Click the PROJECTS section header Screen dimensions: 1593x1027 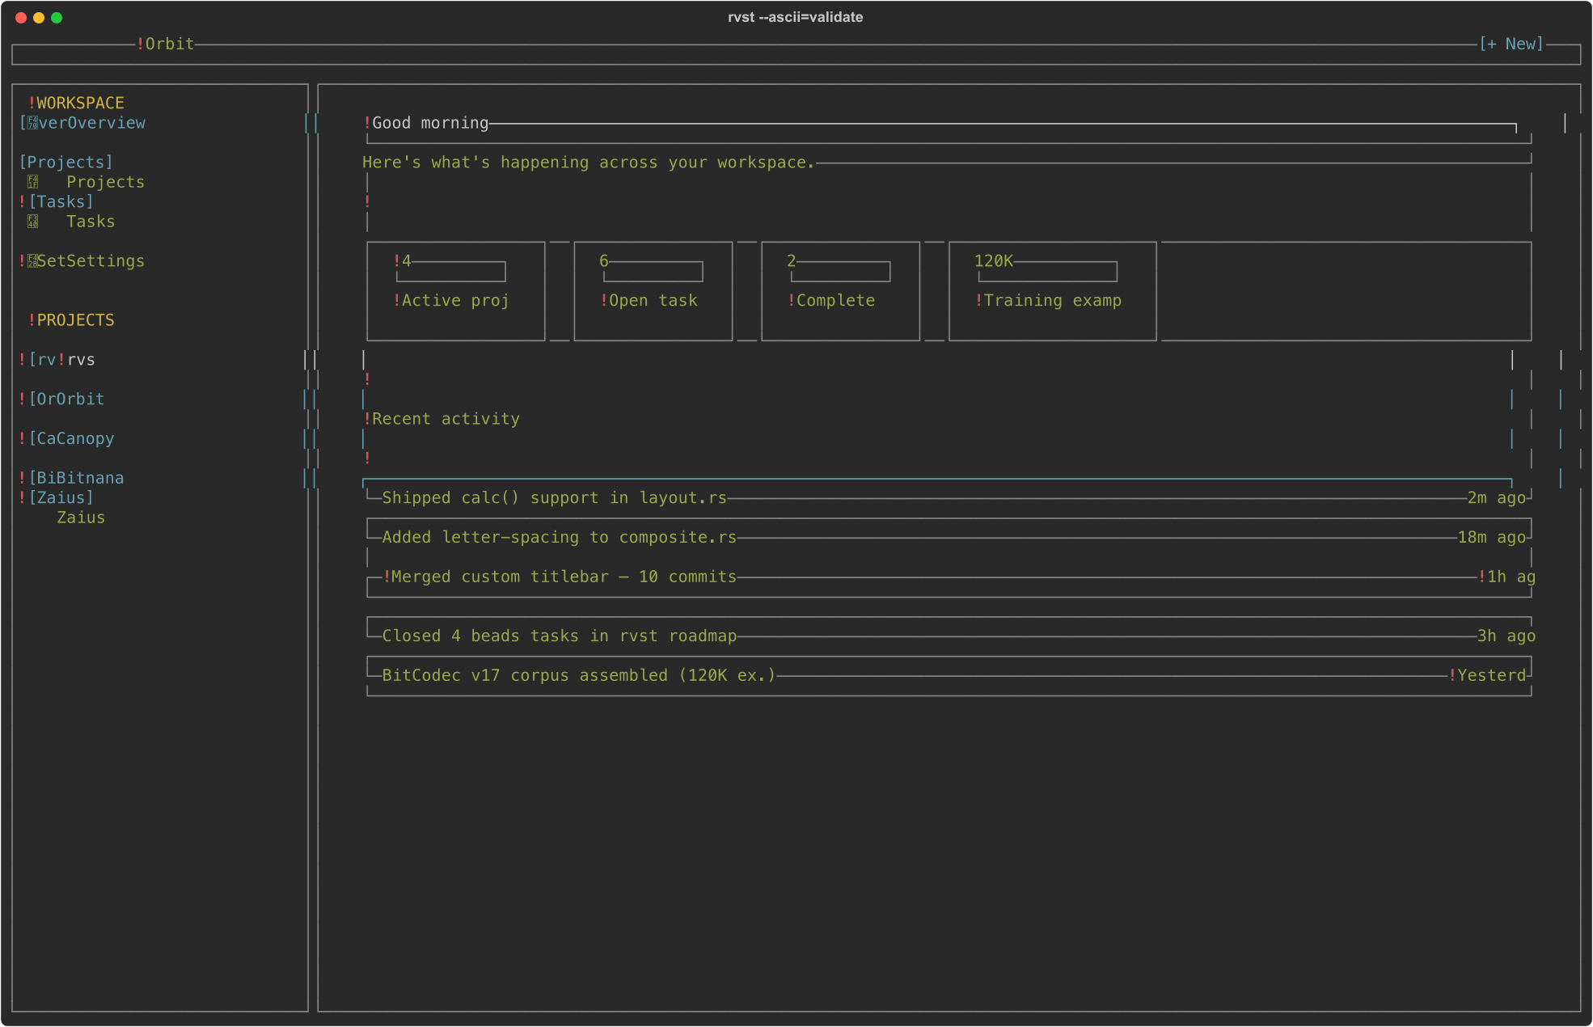click(75, 320)
